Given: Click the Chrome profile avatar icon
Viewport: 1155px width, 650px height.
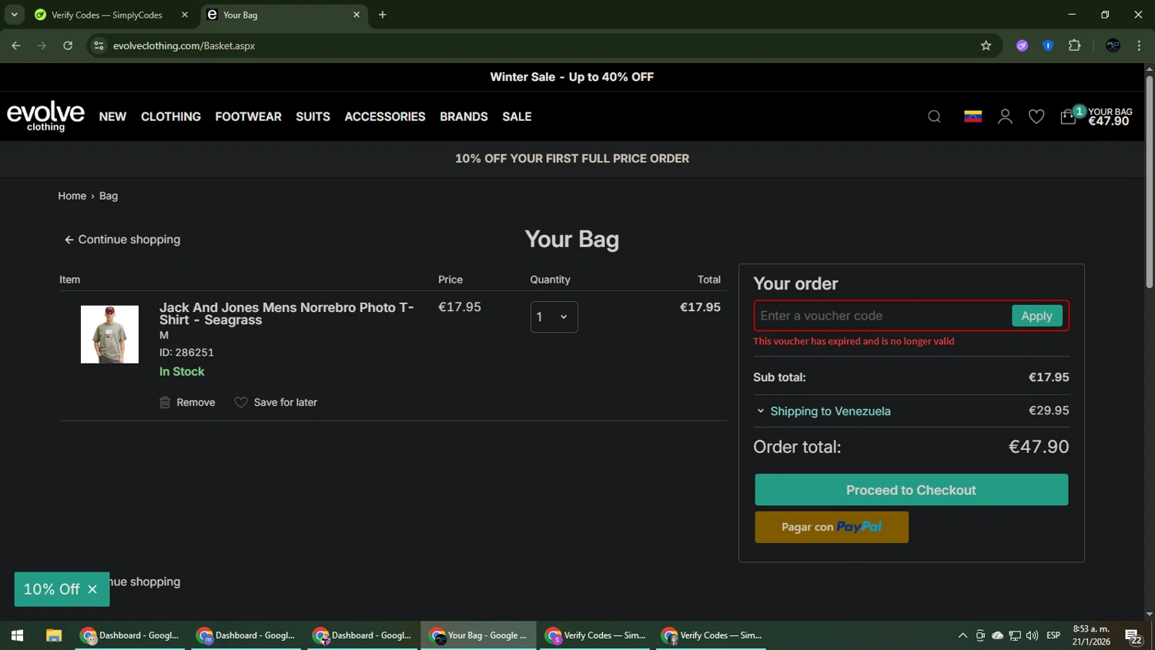Looking at the screenshot, I should point(1113,45).
